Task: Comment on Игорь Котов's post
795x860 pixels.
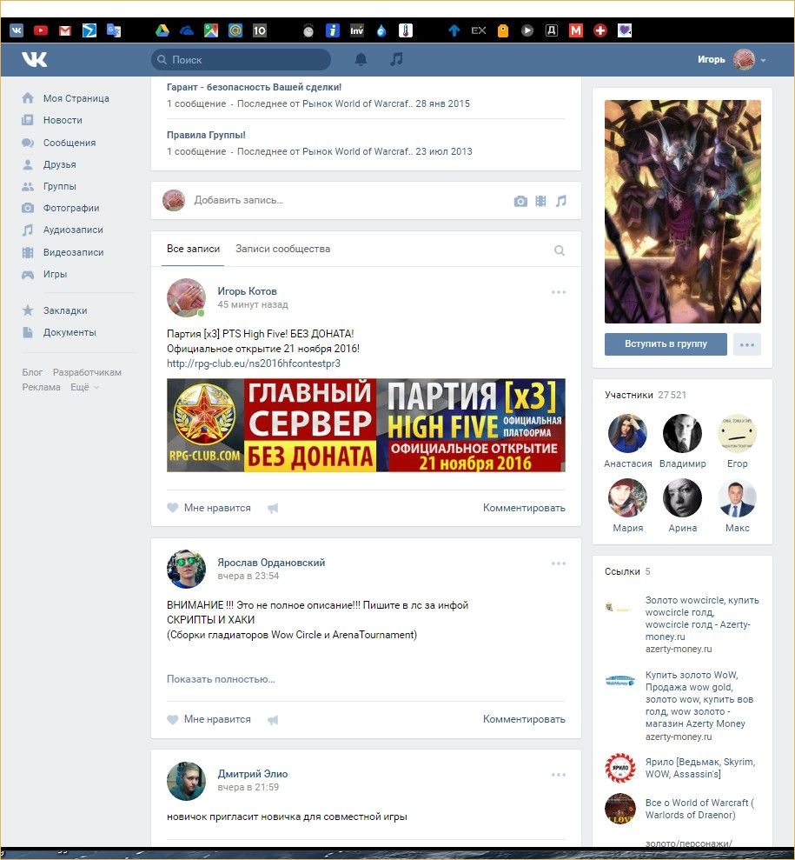Action: click(x=524, y=508)
